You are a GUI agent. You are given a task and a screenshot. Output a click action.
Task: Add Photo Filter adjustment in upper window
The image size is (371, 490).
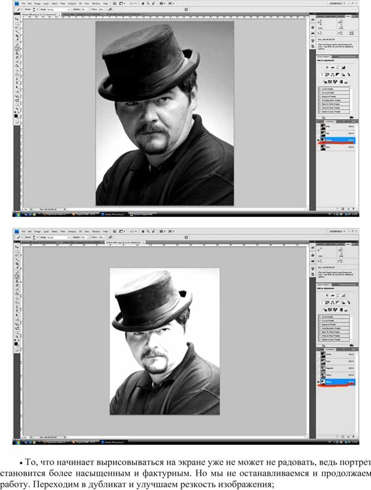tap(343, 75)
